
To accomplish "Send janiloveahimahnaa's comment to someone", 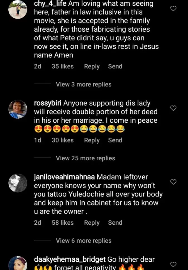I will 115,223.
